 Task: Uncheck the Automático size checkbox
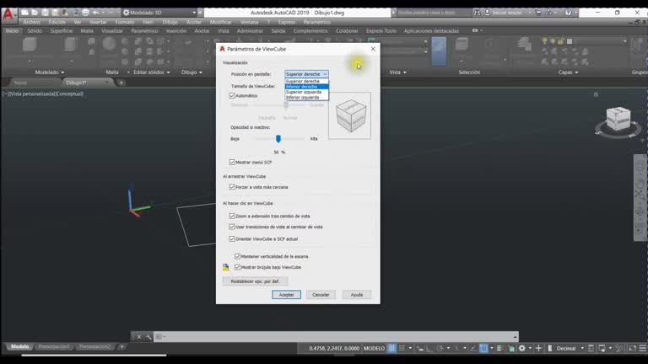(232, 95)
